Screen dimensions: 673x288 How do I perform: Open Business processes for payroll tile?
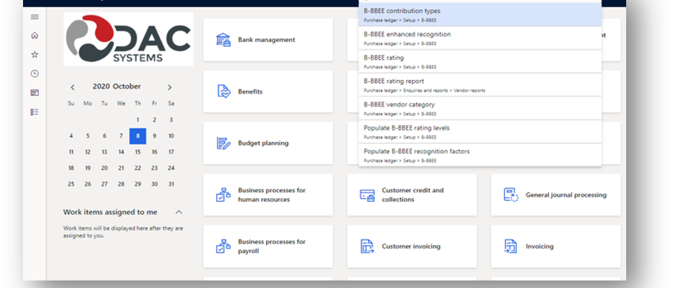click(268, 246)
